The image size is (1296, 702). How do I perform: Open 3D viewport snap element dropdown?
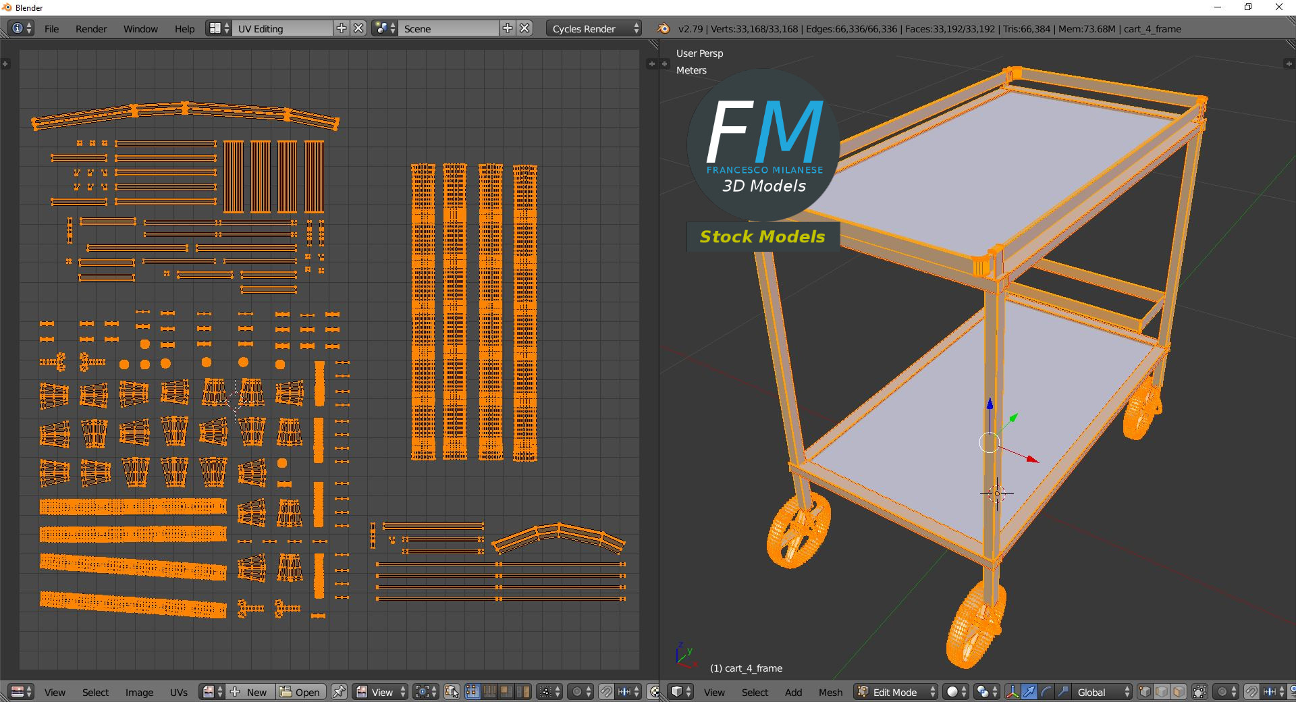point(1274,692)
